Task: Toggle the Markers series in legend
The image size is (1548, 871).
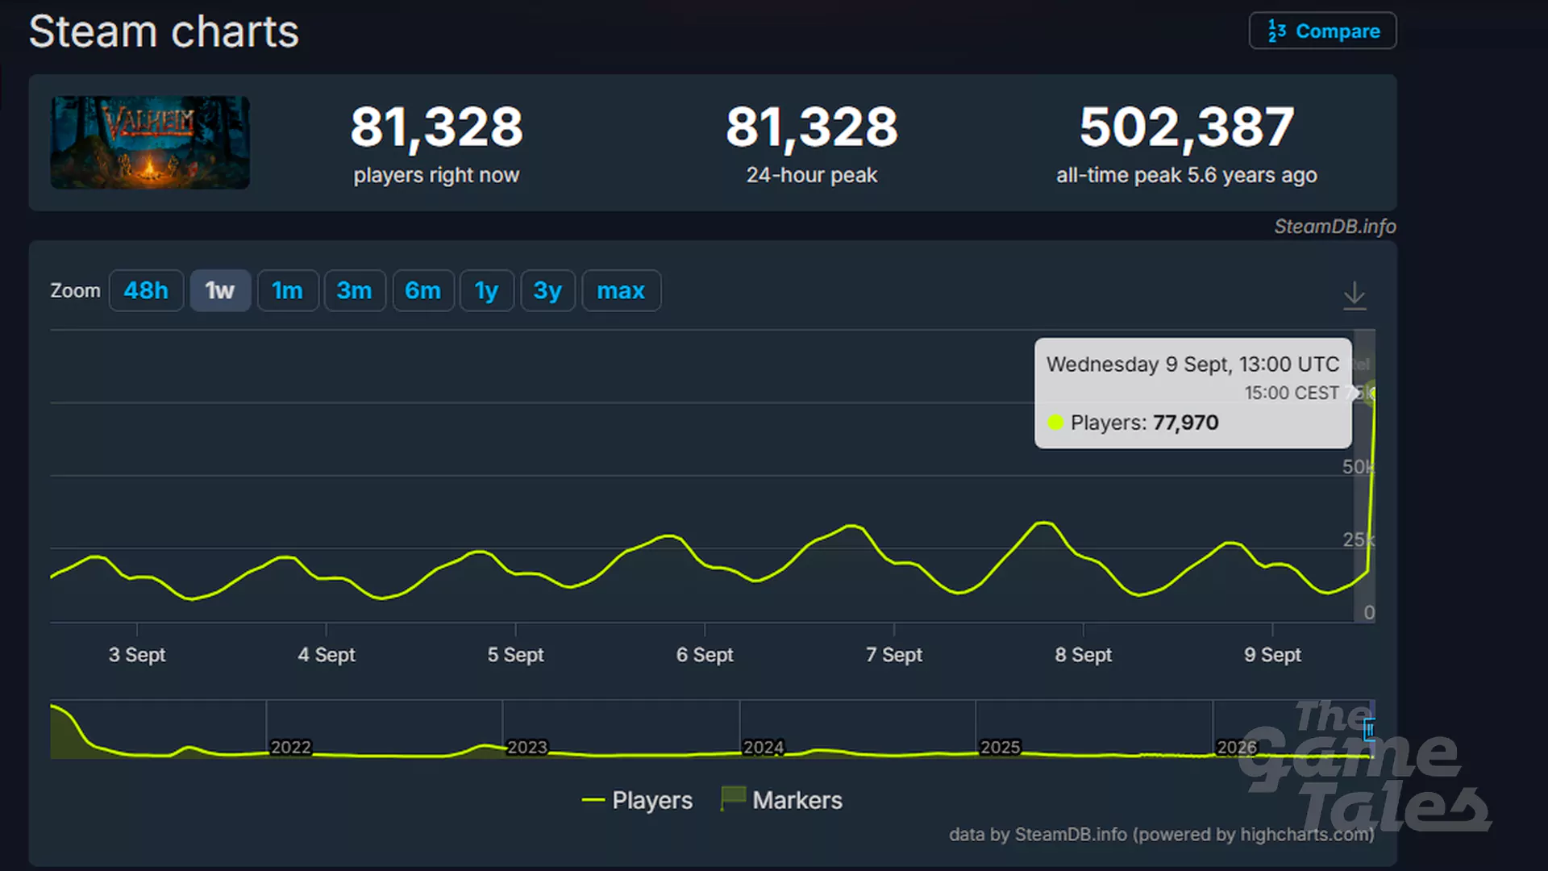Action: [x=781, y=800]
